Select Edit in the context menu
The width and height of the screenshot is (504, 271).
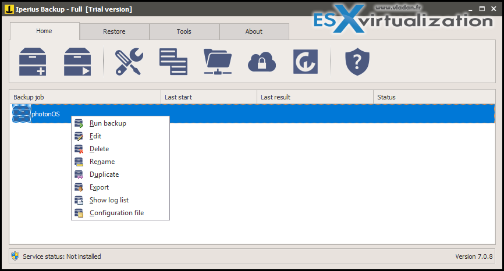pyautogui.click(x=120, y=136)
